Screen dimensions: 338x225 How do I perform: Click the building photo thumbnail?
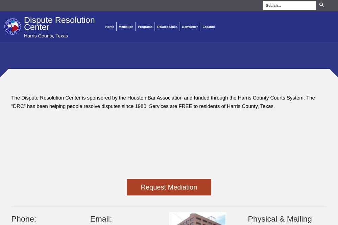tap(198, 219)
